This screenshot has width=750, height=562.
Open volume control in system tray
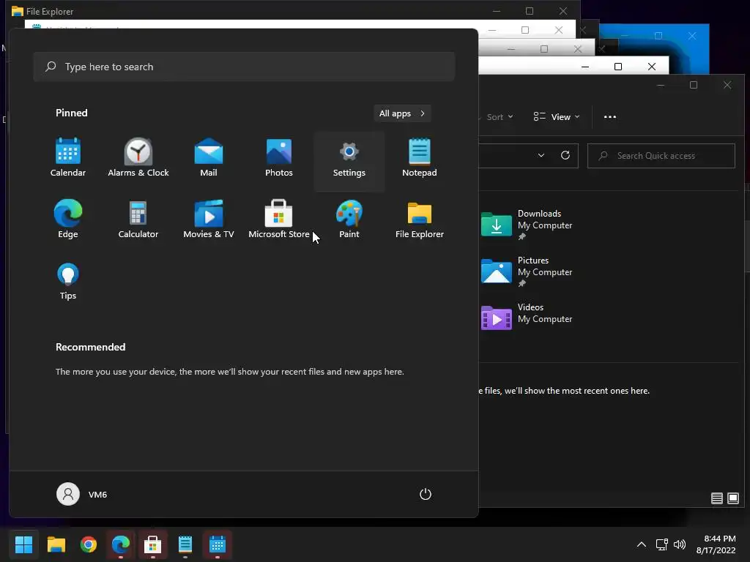[680, 544]
